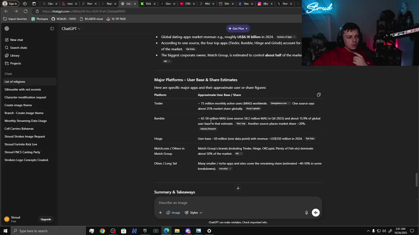Screen dimensions: 419x235
Task: Collapse the Chats section header
Action: [x=8, y=74]
